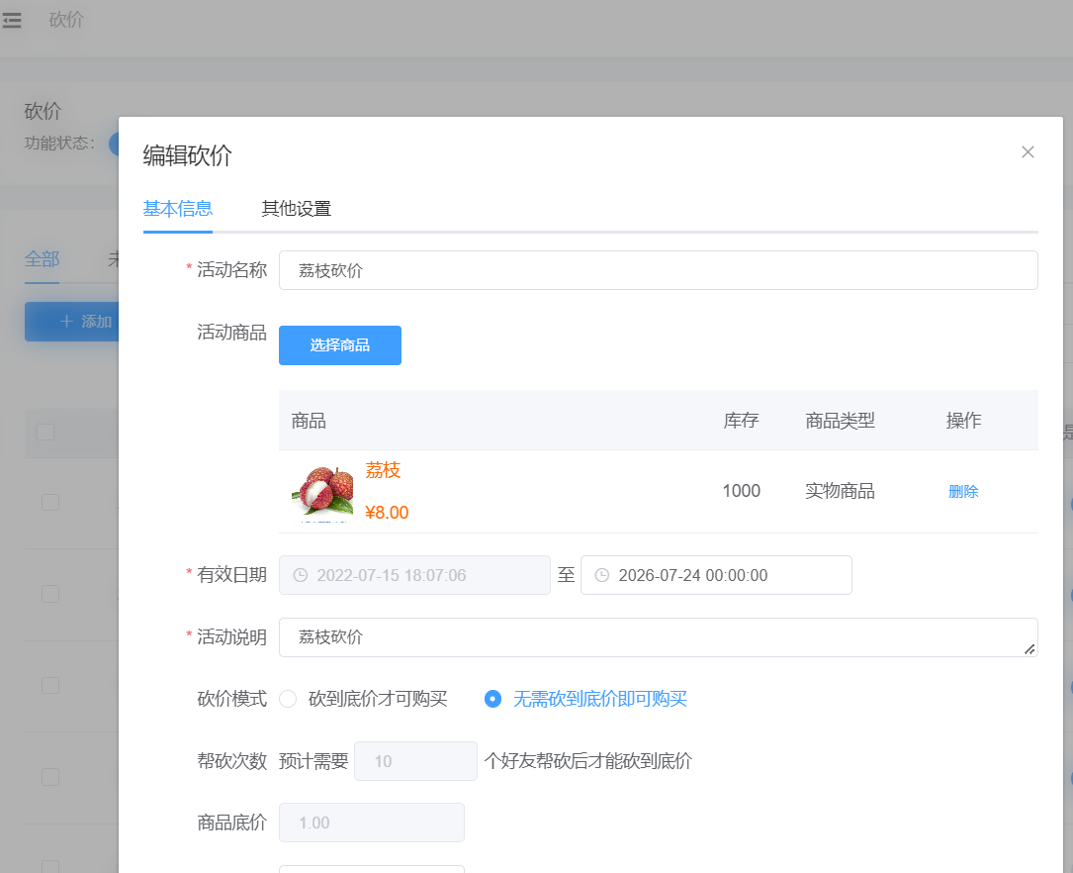Select 无需砍到底价即可购买 radio option

585,699
